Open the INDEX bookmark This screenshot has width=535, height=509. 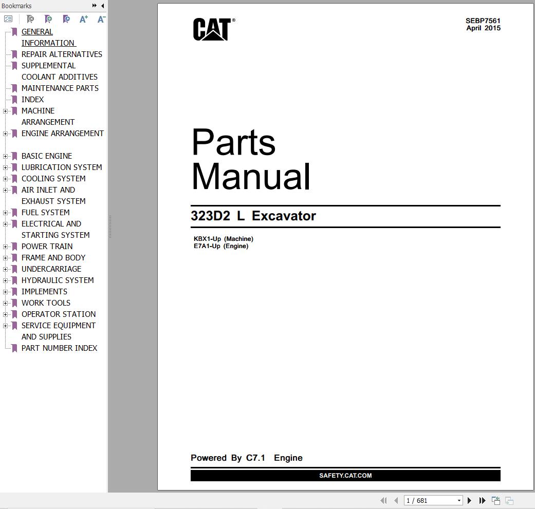pos(32,99)
